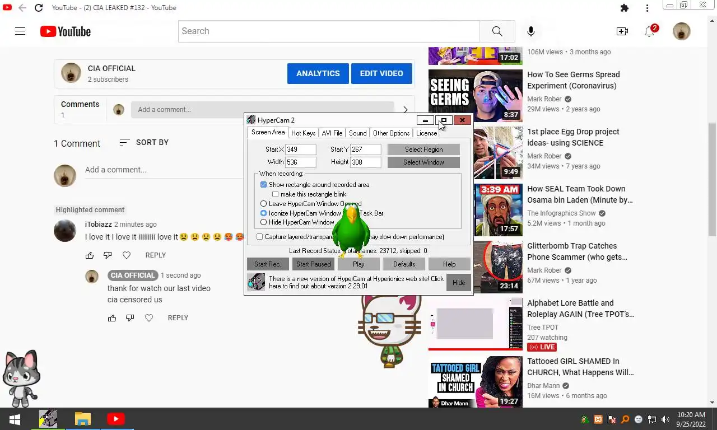The height and width of the screenshot is (430, 717).
Task: Click the HyperCam Play button
Action: tap(358, 264)
